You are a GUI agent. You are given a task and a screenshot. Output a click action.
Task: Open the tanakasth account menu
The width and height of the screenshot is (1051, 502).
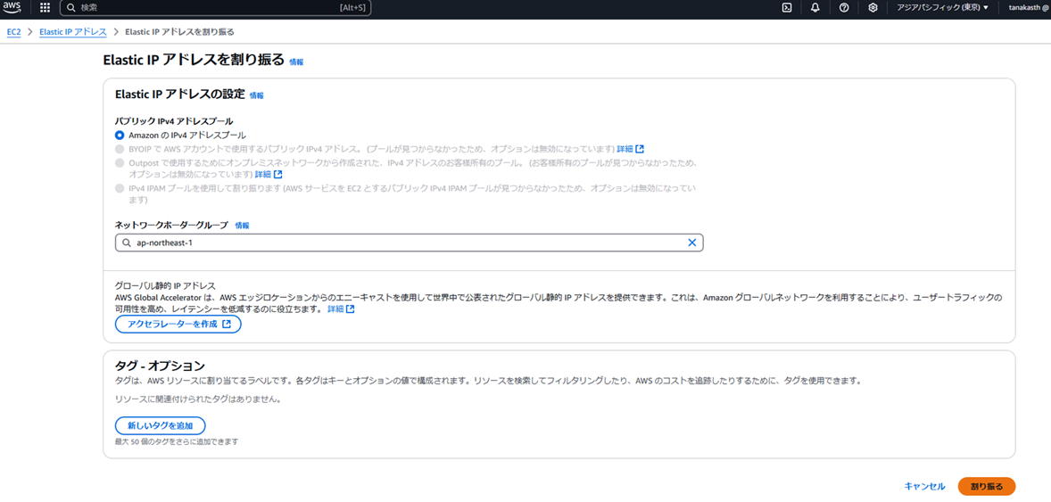click(1028, 8)
